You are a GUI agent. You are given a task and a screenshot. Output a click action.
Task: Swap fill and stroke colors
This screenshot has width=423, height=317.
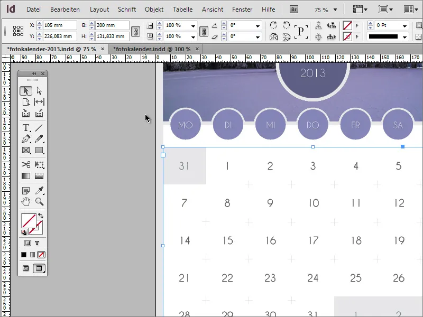pyautogui.click(x=41, y=216)
